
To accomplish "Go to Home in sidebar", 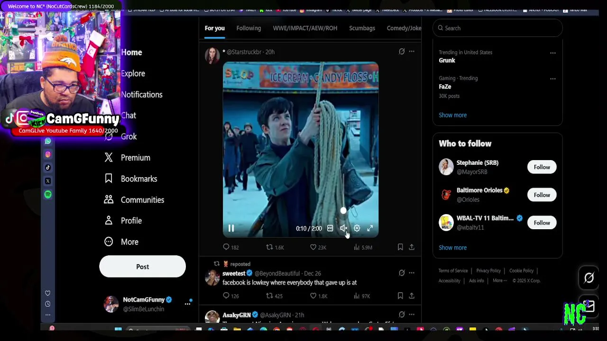I will coord(131,52).
